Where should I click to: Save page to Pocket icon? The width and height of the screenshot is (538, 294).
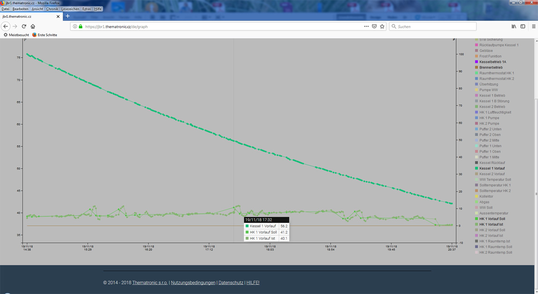pos(374,26)
